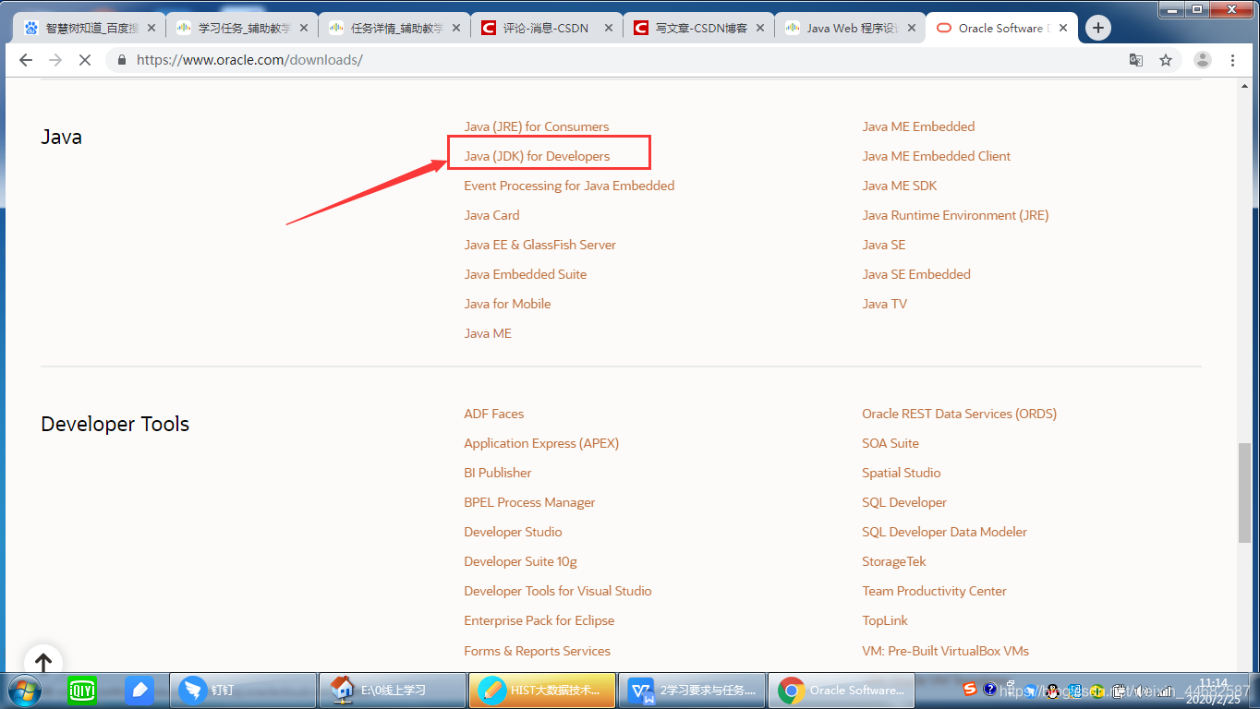Click the page vertical scrollbar thumb

[x=1244, y=492]
